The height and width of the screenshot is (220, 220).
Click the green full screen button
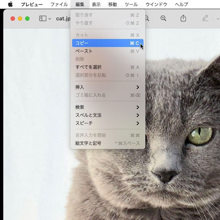click(27, 19)
